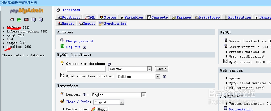Screen dimensions: 271x111
Task: Click the green Log out icon in sidebar
Action: tap(19, 19)
